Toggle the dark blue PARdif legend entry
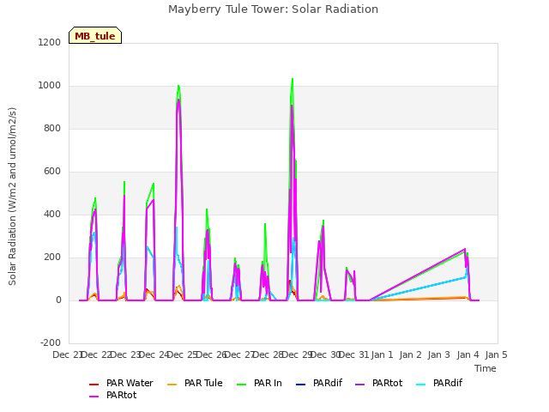The height and width of the screenshot is (412, 549). tap(319, 383)
